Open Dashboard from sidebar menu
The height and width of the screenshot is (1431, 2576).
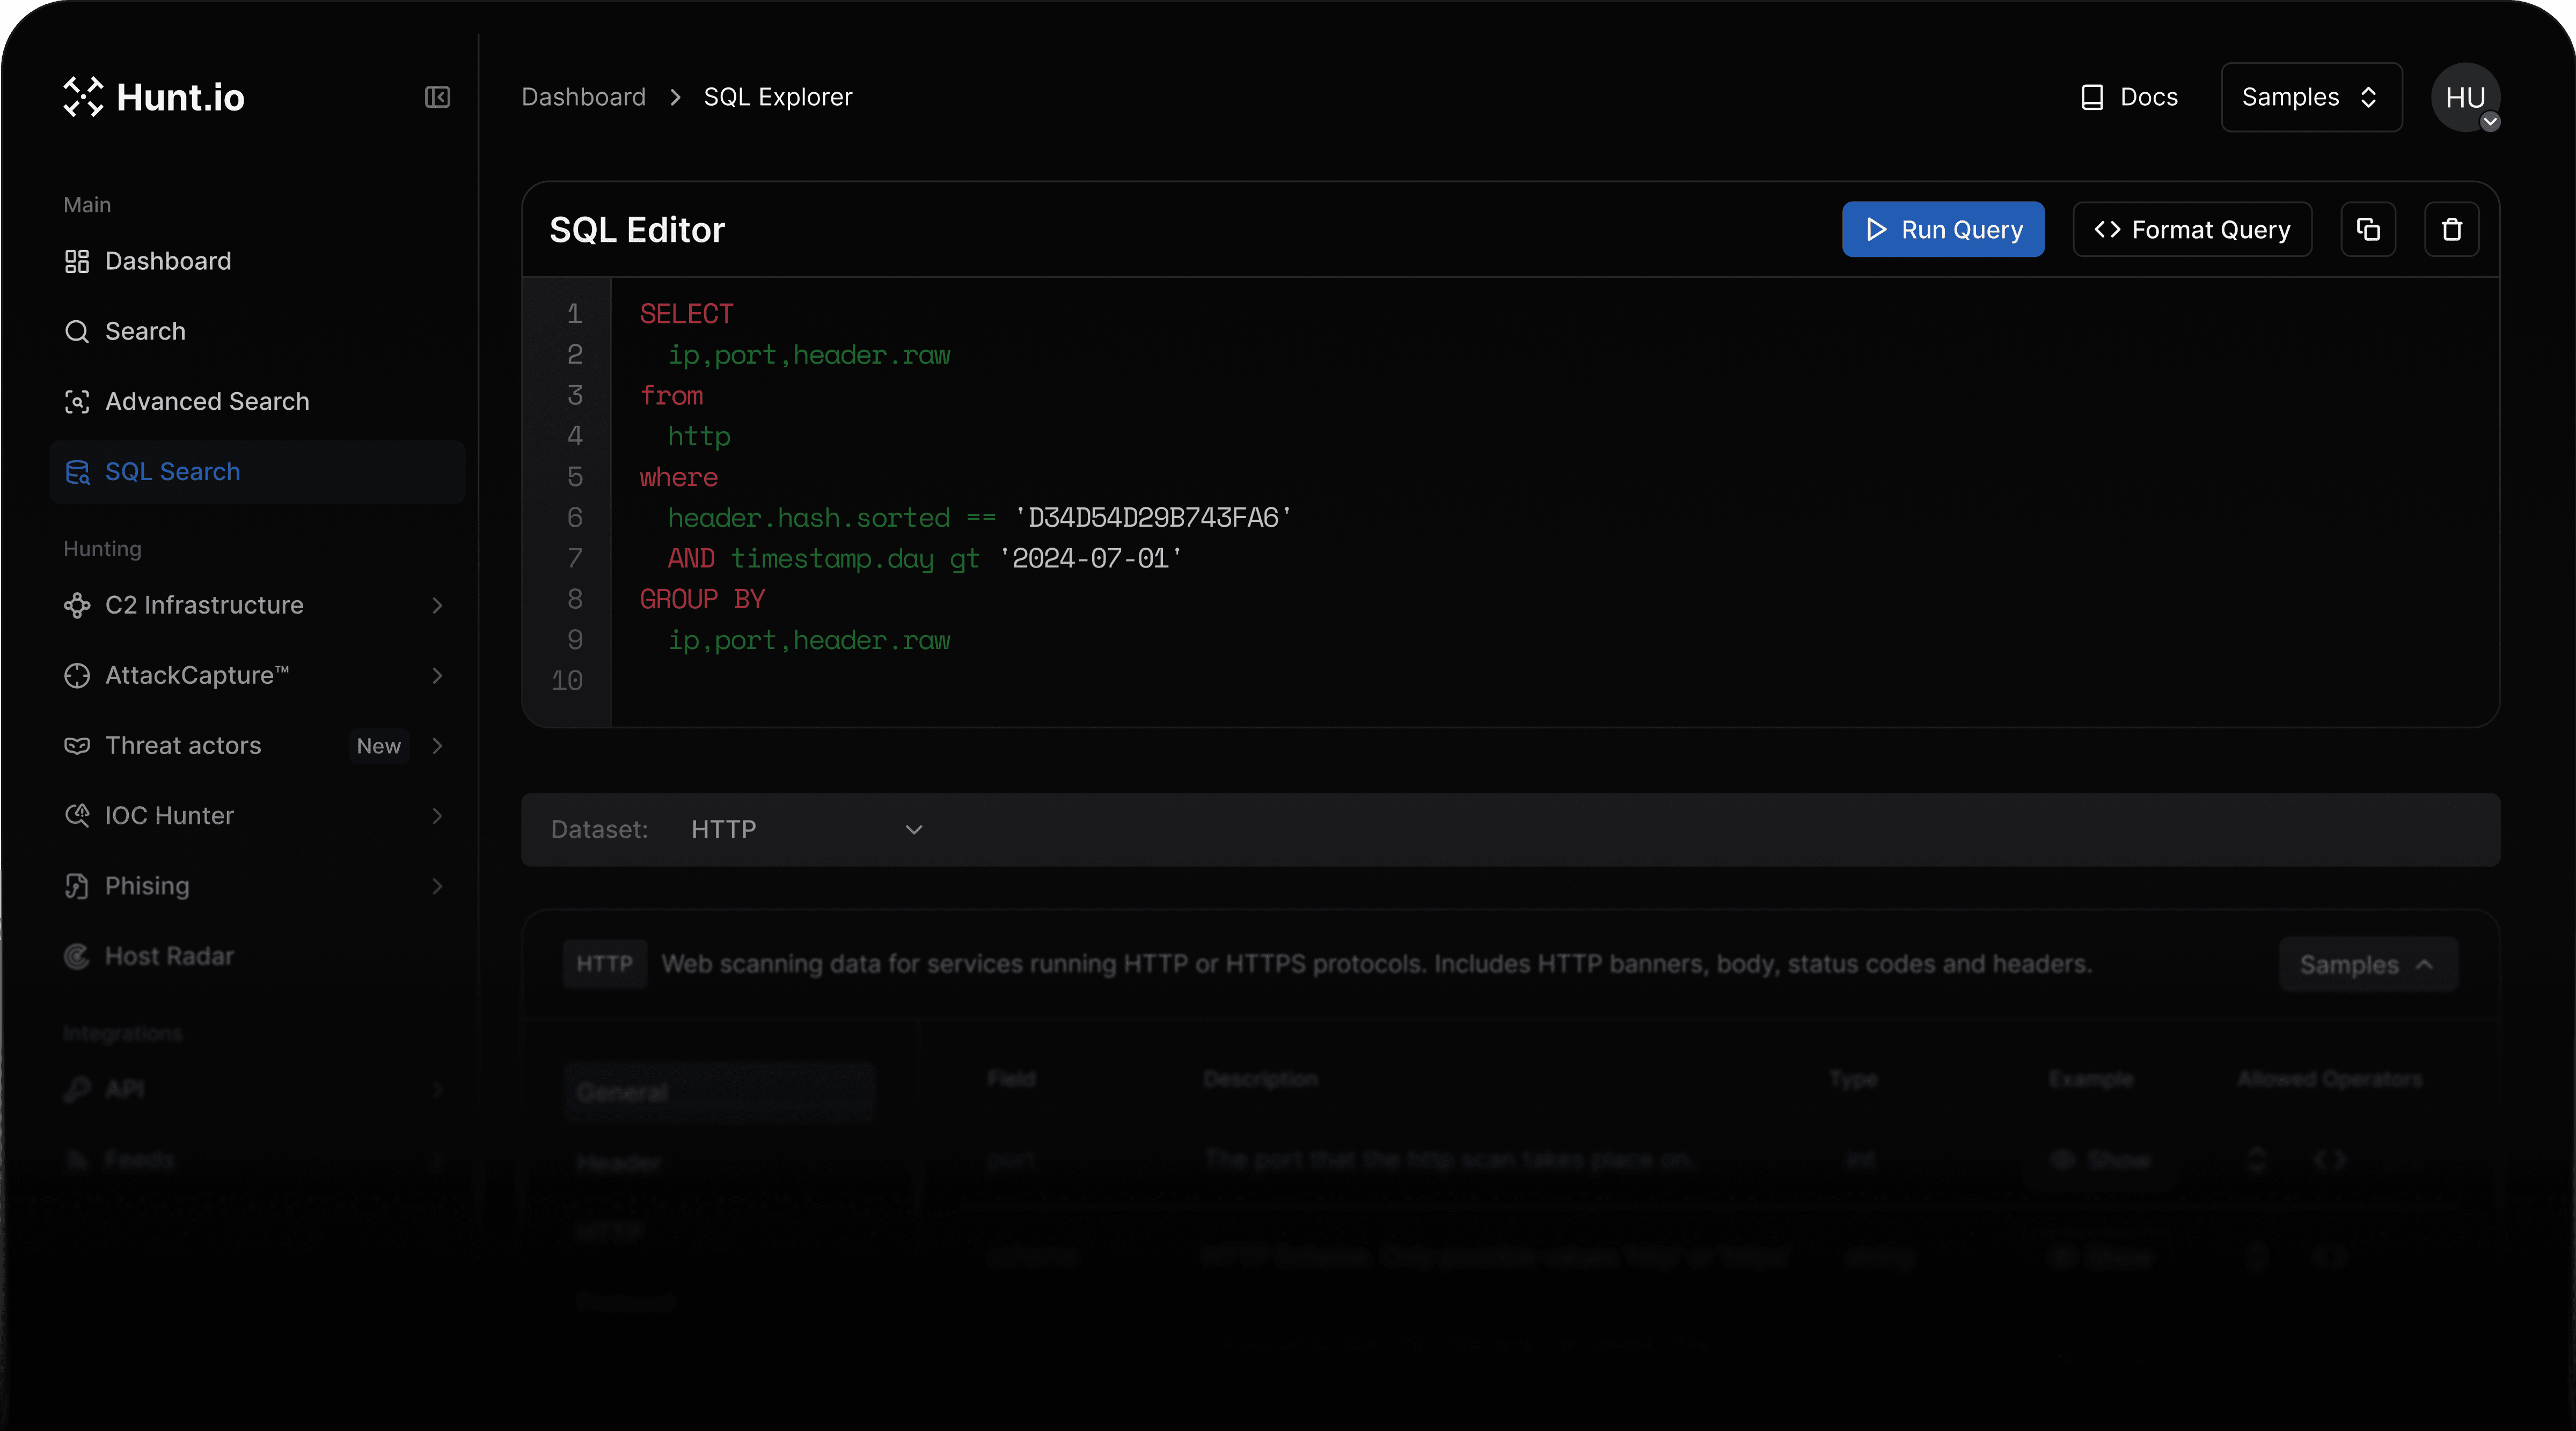pos(168,261)
